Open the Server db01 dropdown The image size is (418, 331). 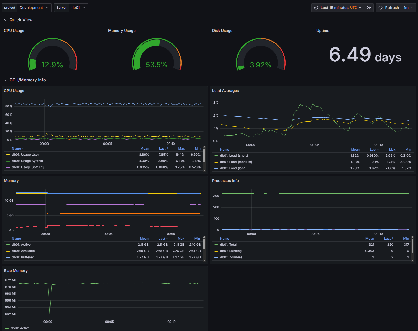tap(78, 8)
